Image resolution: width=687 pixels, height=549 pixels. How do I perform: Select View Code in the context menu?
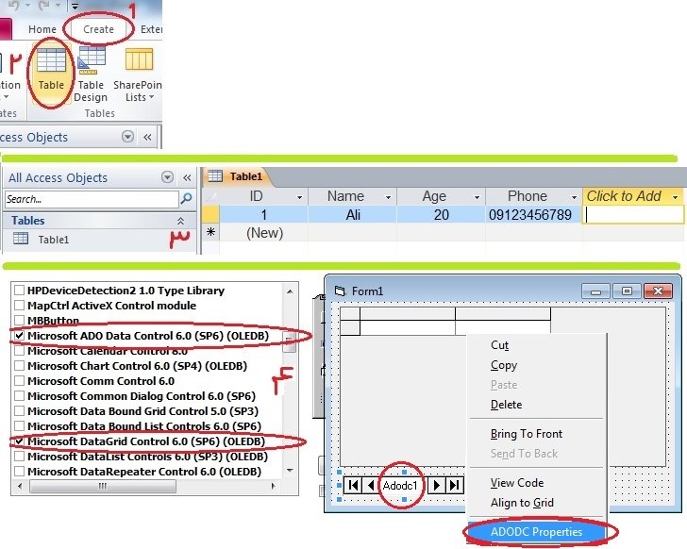click(x=516, y=483)
